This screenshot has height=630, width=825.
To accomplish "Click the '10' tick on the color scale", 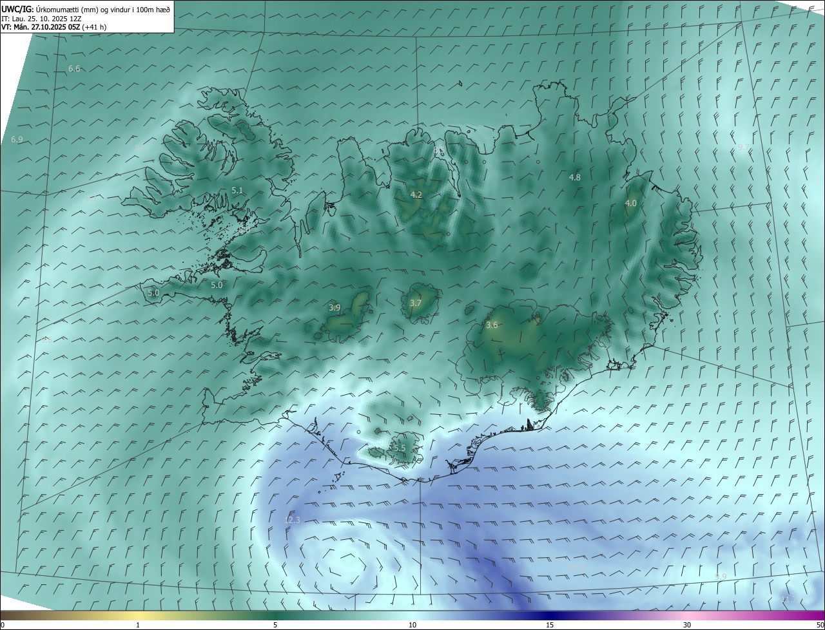I will 412,625.
